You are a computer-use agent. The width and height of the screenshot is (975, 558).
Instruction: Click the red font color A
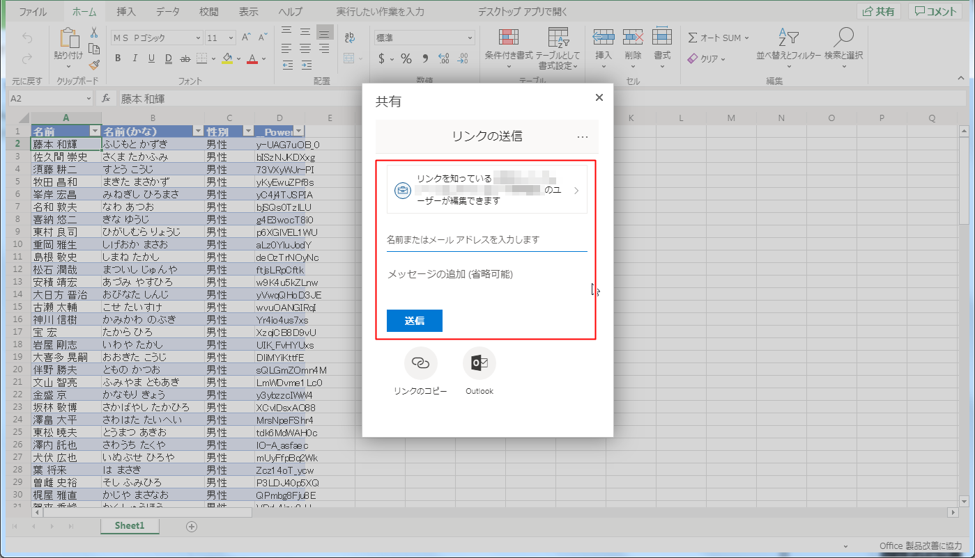pyautogui.click(x=252, y=58)
